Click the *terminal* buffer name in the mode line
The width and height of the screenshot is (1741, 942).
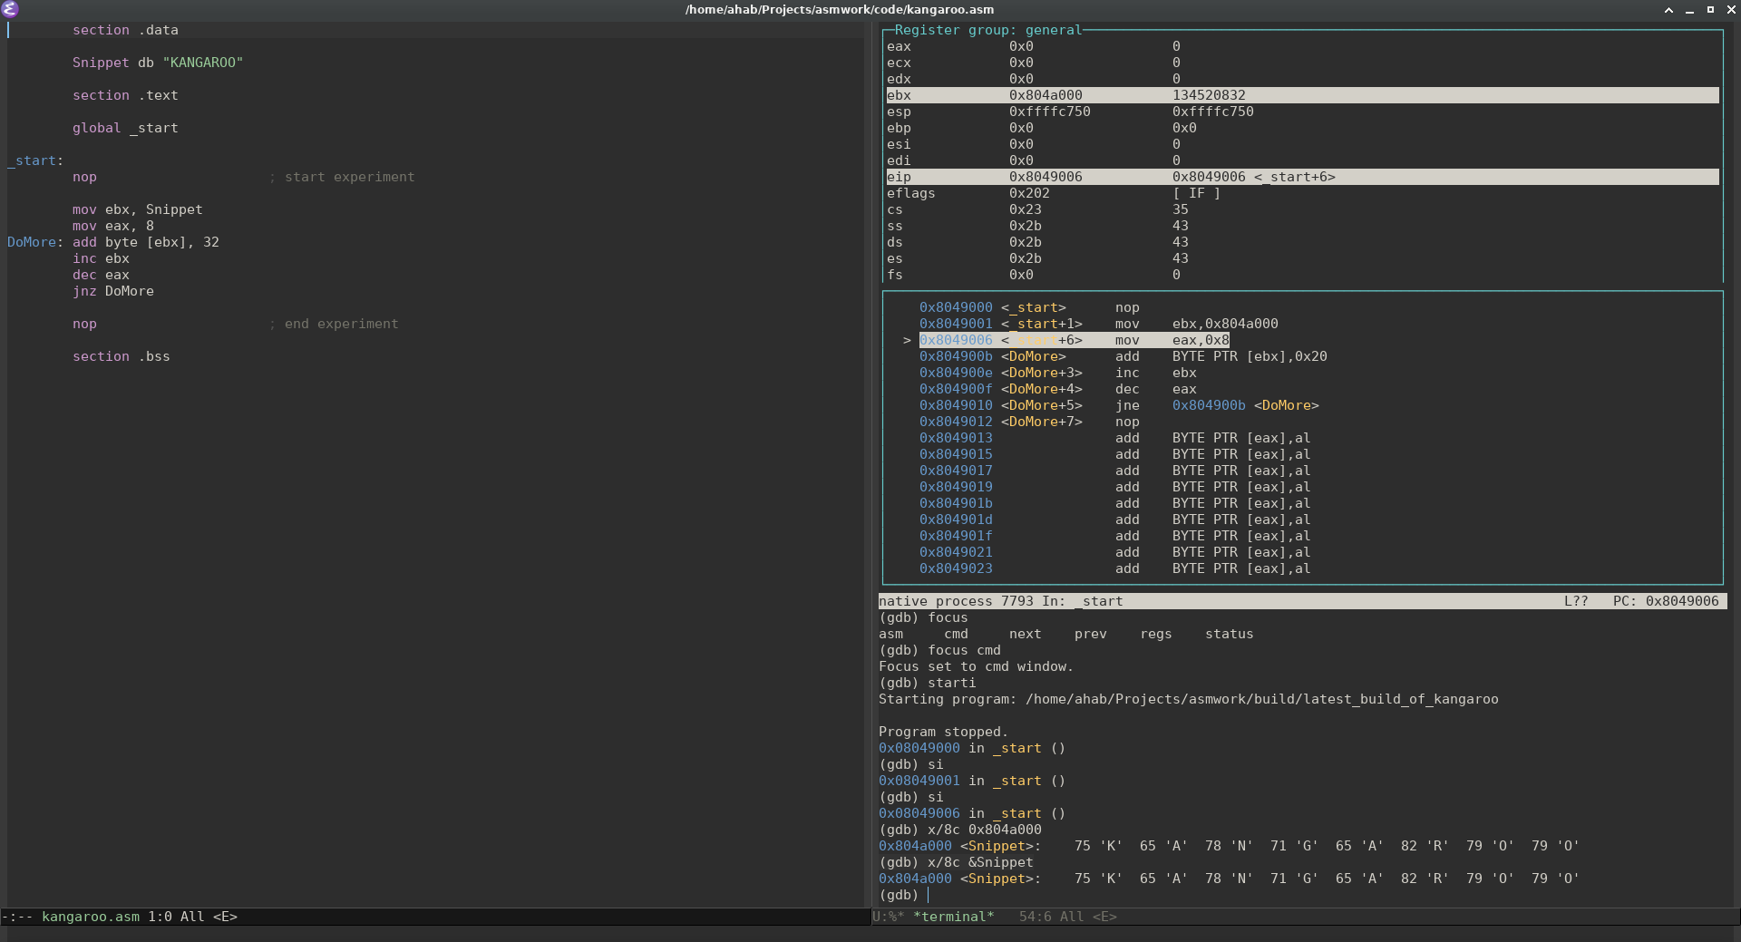tap(954, 917)
